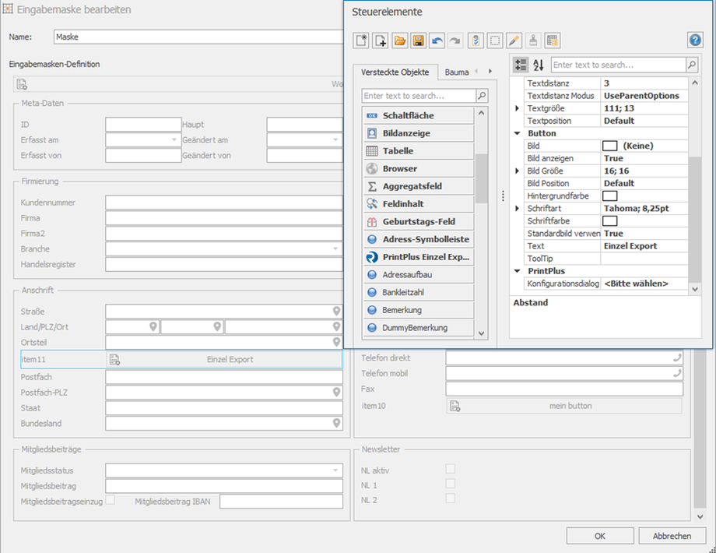The image size is (716, 553).
Task: Click the open folder toolbar icon
Action: pos(399,41)
